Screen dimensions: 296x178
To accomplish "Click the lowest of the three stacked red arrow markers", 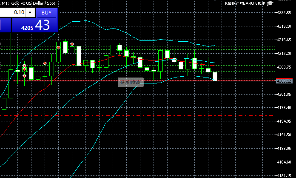I will click(x=24, y=76).
